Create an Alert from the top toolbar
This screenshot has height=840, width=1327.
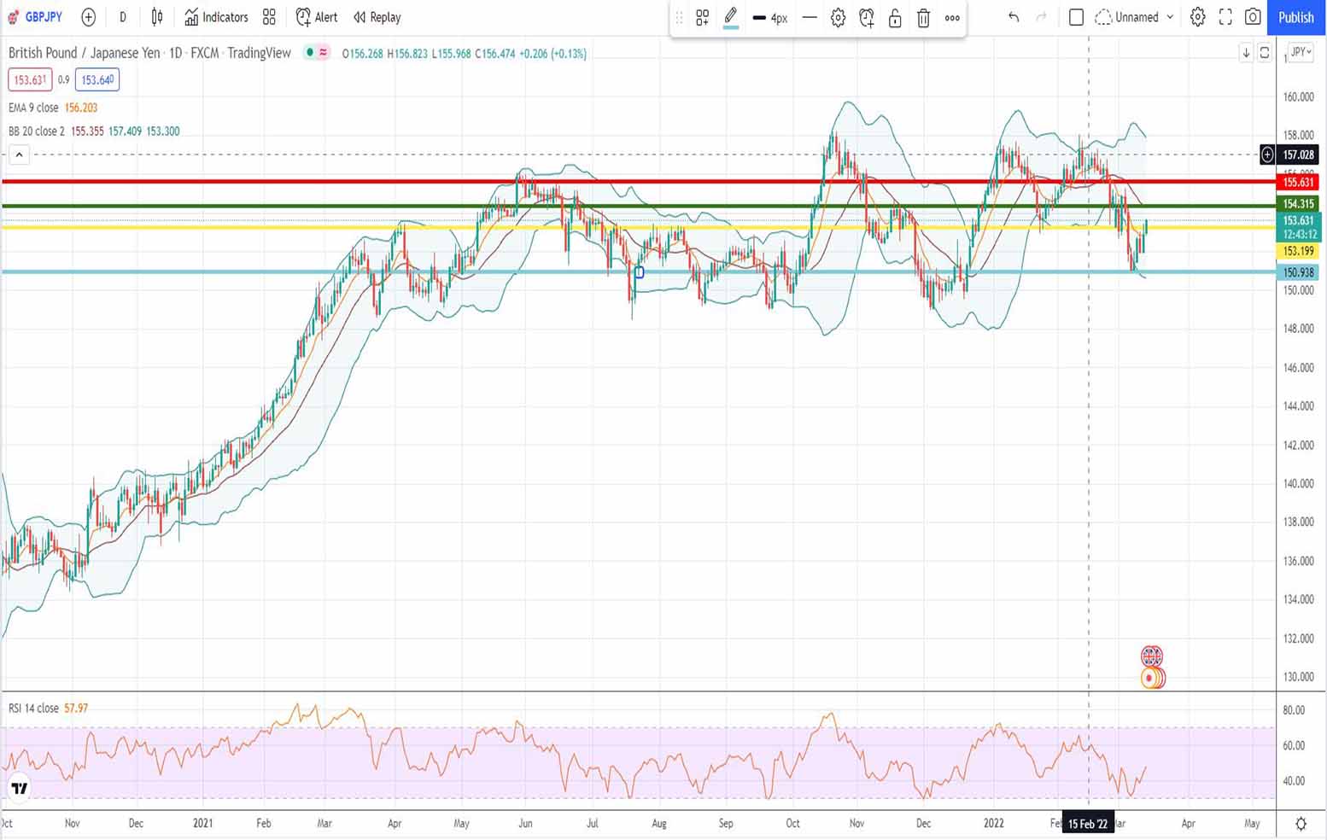[x=317, y=17]
